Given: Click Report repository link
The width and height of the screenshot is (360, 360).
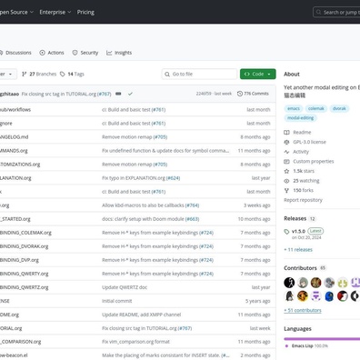Looking at the screenshot, I should [303, 200].
